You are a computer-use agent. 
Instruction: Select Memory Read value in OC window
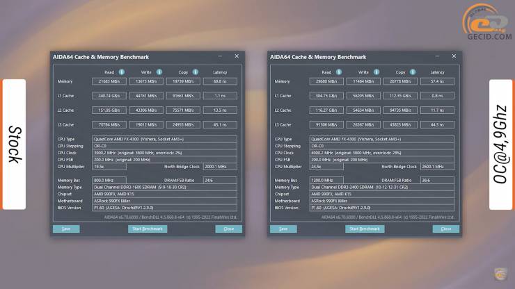326,81
